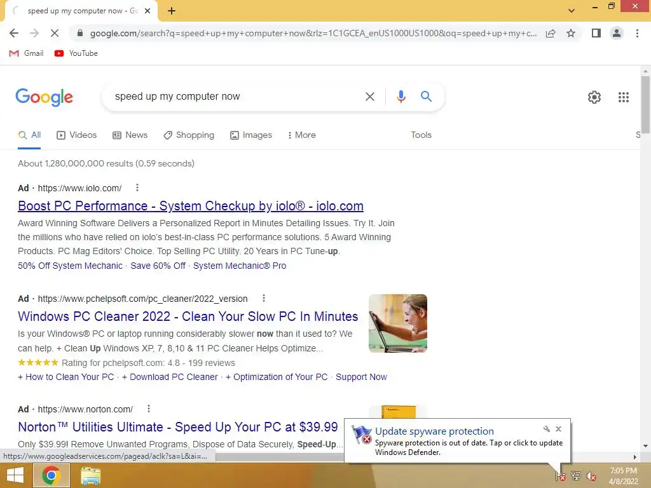Open How to Clean Your PC link

[x=65, y=377]
